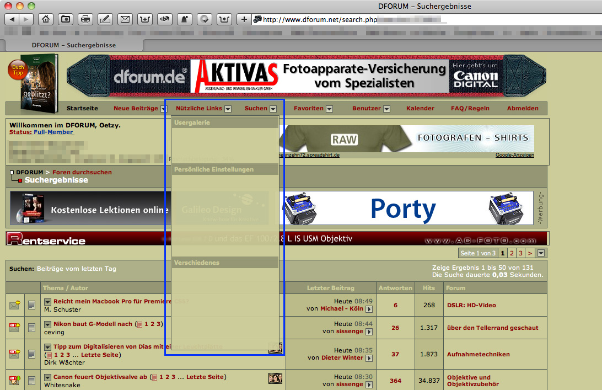
Task: Click the post icon in ceving row
Action: pos(32,328)
